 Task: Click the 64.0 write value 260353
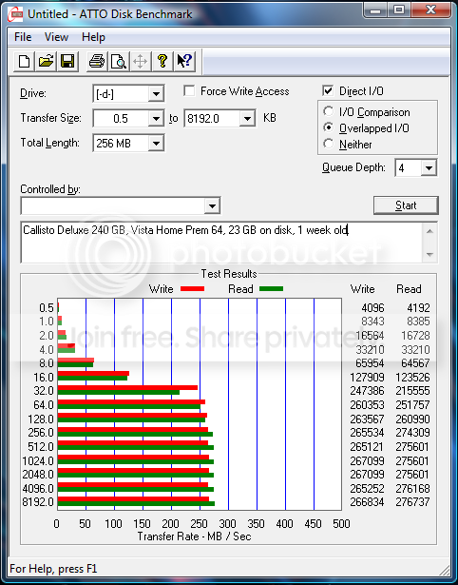click(367, 405)
